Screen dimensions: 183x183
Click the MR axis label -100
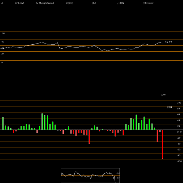point(179,161)
